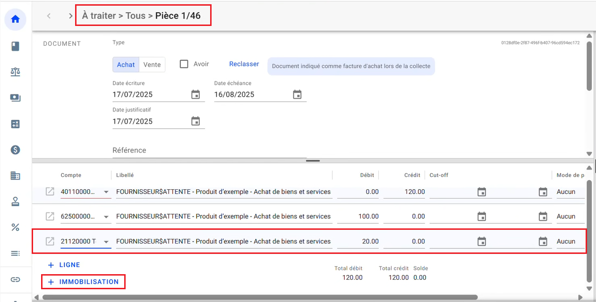Open second cut-off calendar in 62500000 row
The image size is (596, 302).
click(x=543, y=217)
